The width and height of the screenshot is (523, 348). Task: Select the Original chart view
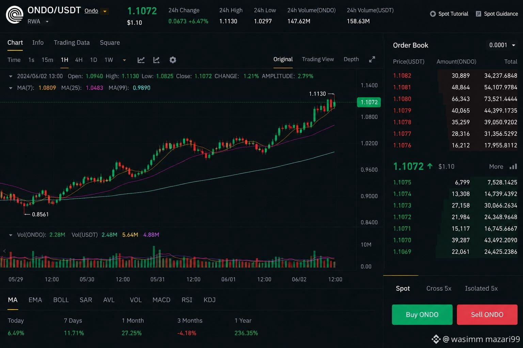click(283, 59)
